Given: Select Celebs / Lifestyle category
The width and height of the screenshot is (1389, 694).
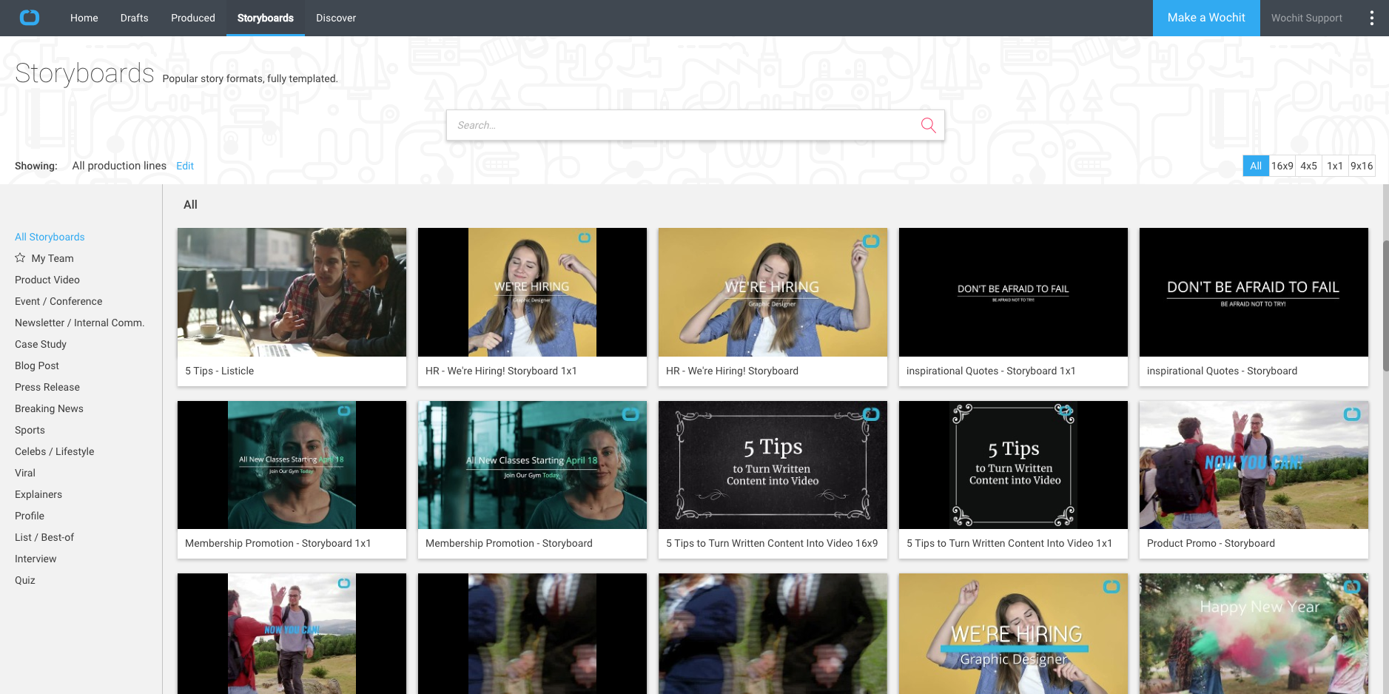Looking at the screenshot, I should click(x=55, y=451).
